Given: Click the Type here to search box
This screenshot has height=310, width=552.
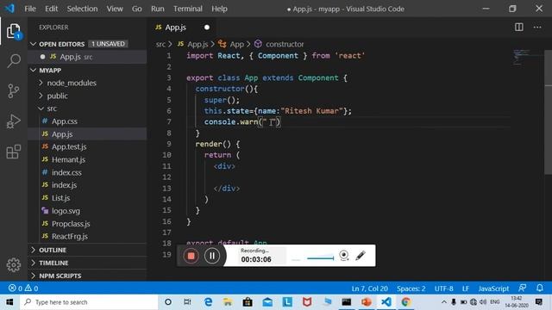Looking at the screenshot, I should pos(89,302).
